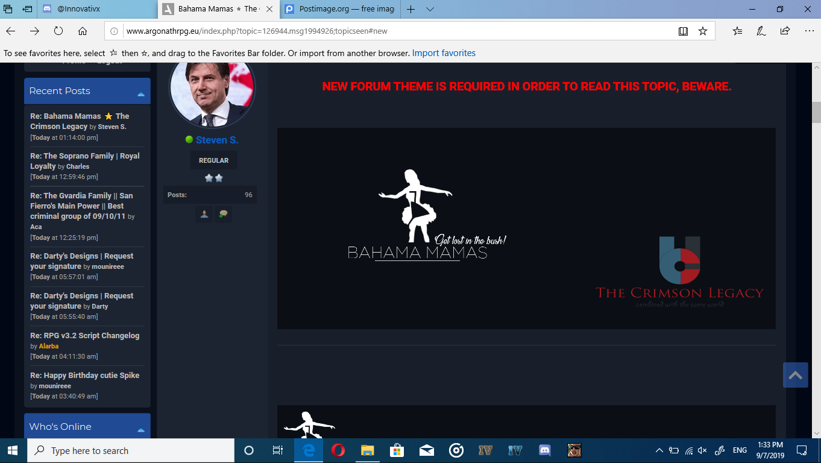Open Discord from the taskbar
Screen dimensions: 821x463
tap(545, 450)
